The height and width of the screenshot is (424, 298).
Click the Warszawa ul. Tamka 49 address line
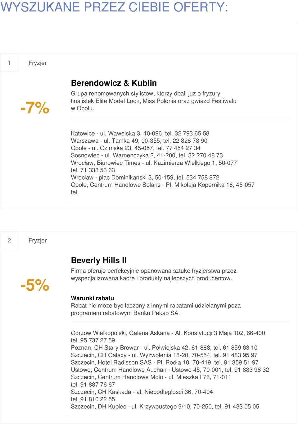tap(139, 141)
